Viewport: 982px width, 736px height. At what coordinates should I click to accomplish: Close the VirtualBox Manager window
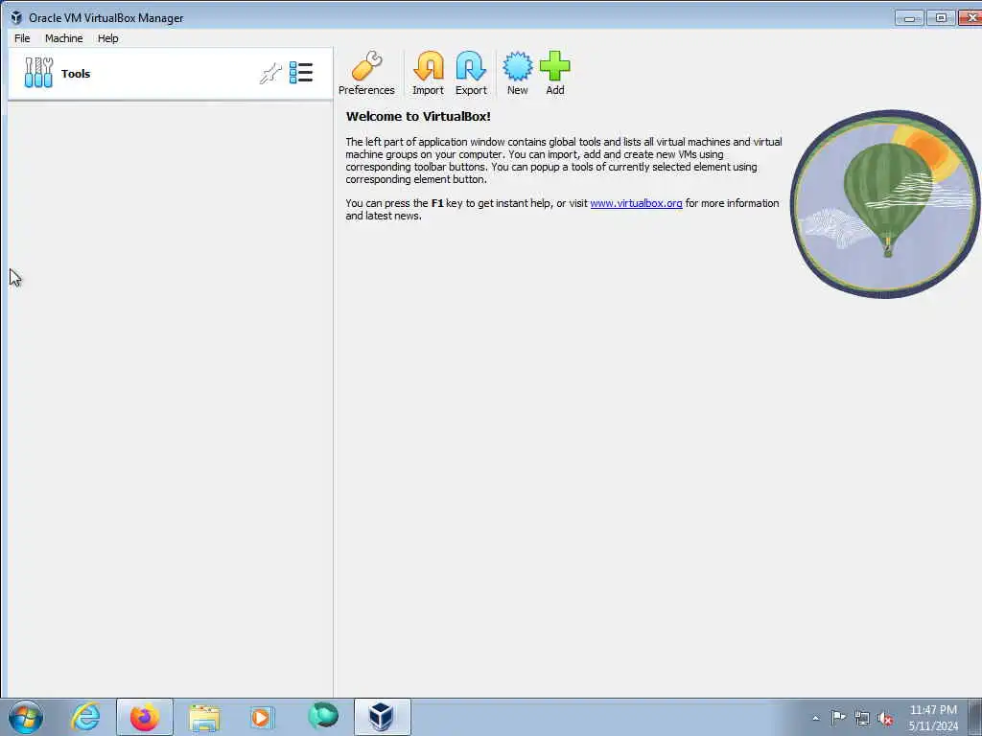point(970,18)
